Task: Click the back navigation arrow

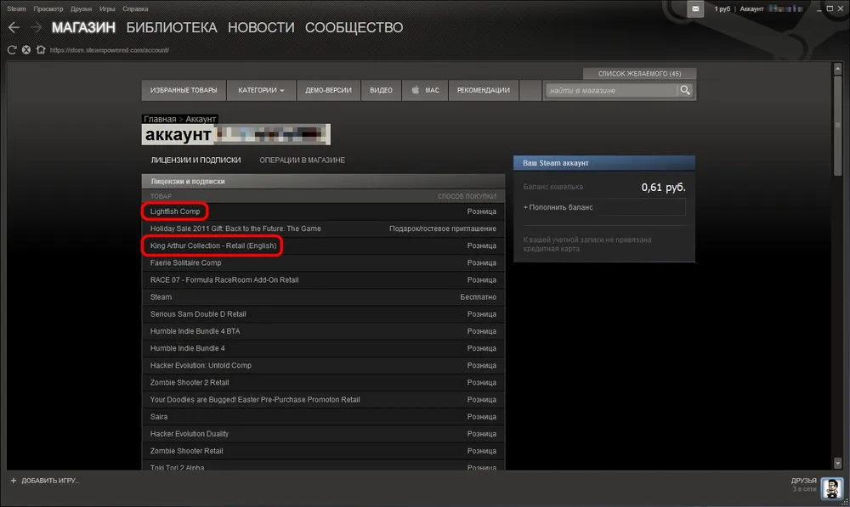Action: point(14,28)
